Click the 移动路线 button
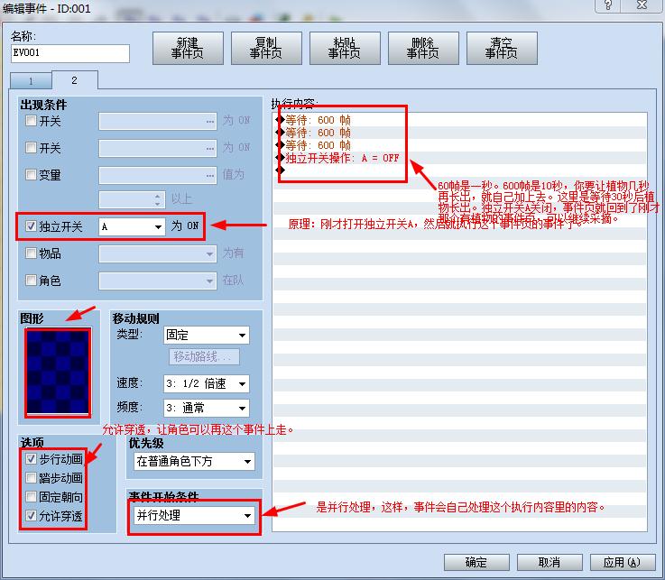Viewport: 665px width, 580px height. coord(204,356)
